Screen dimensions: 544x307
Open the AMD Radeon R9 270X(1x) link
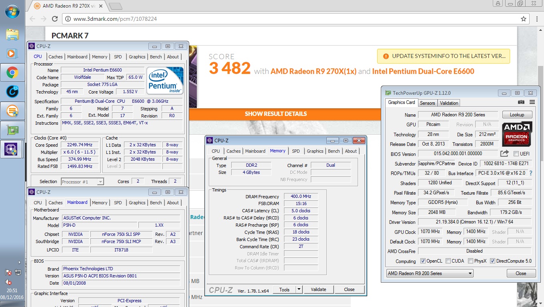(x=313, y=71)
